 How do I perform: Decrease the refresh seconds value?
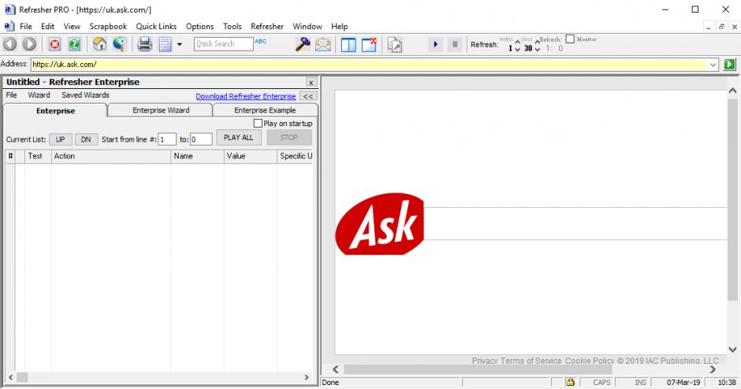538,49
